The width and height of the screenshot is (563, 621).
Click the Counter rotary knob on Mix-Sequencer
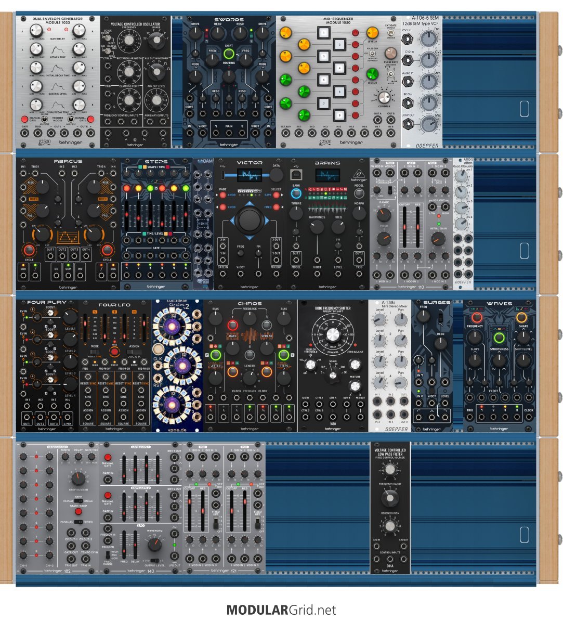pyautogui.click(x=384, y=97)
